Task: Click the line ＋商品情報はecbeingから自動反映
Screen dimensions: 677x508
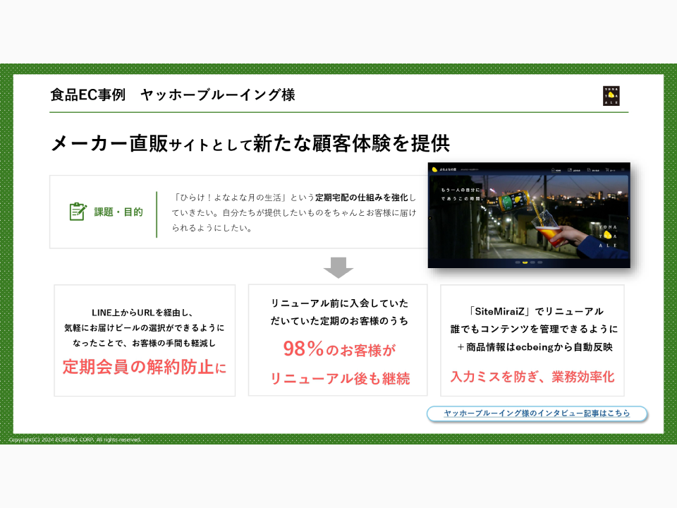Action: (x=535, y=347)
